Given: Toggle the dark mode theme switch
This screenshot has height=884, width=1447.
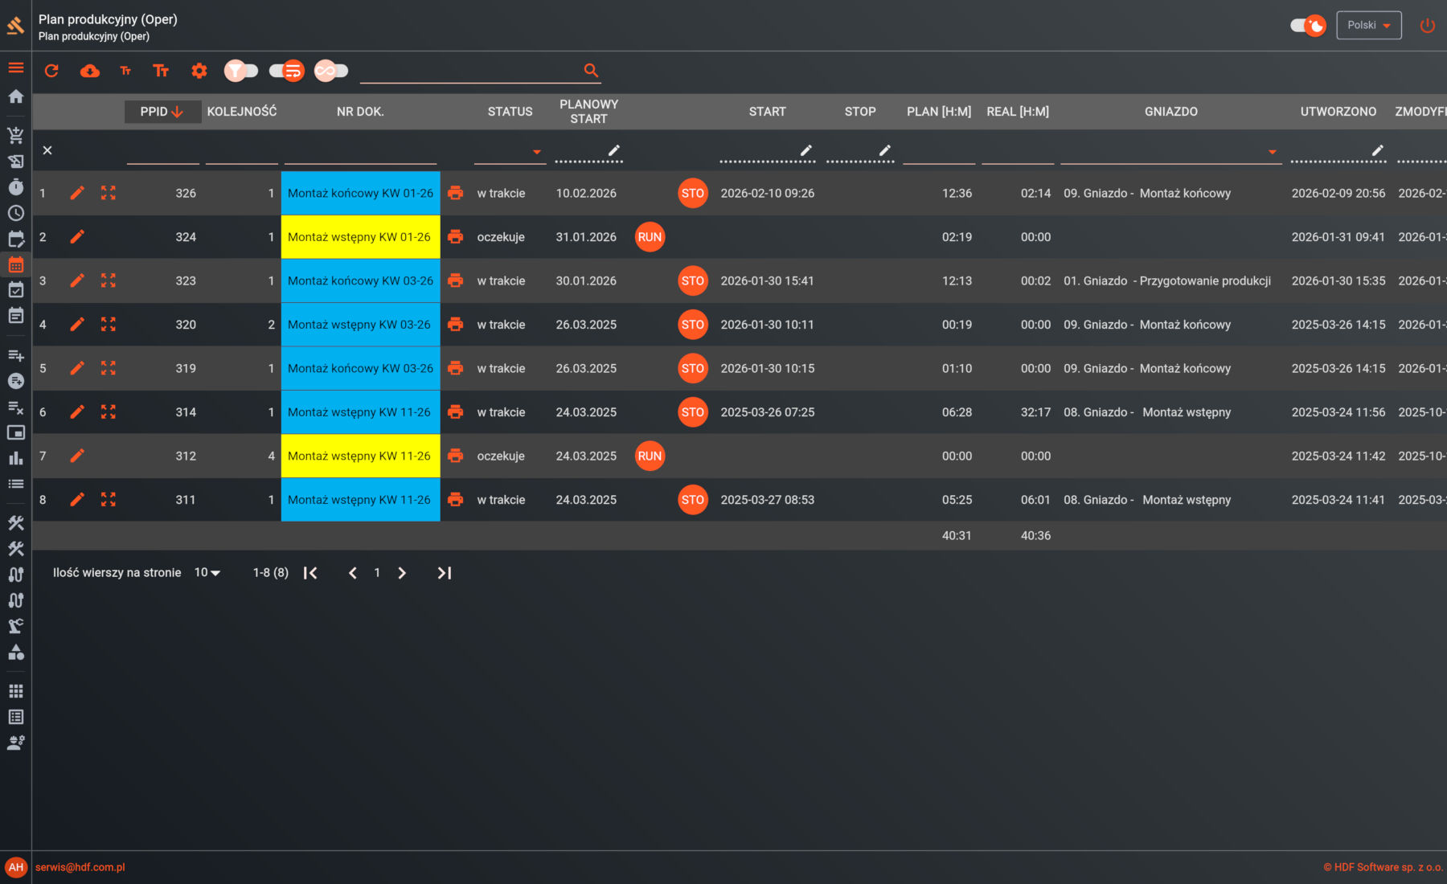Looking at the screenshot, I should (1308, 25).
